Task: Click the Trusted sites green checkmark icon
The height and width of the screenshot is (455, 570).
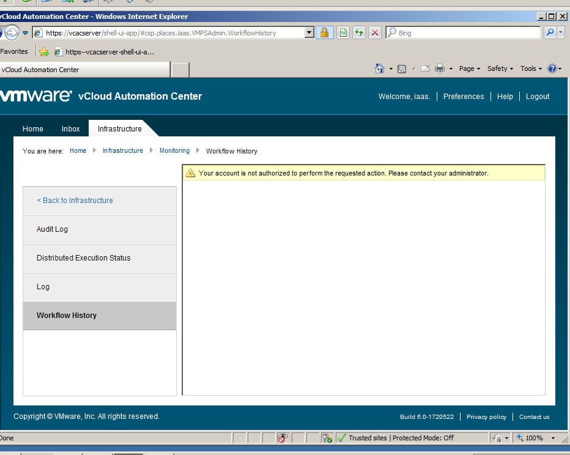Action: click(x=342, y=438)
